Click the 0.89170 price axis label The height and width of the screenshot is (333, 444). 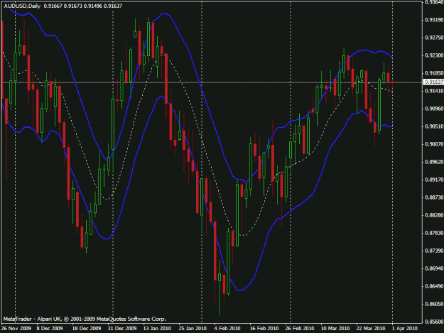(434, 180)
